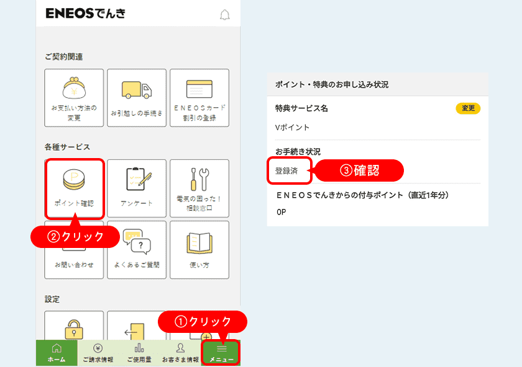
Task: Open 使い方 book tile
Action: 199,250
